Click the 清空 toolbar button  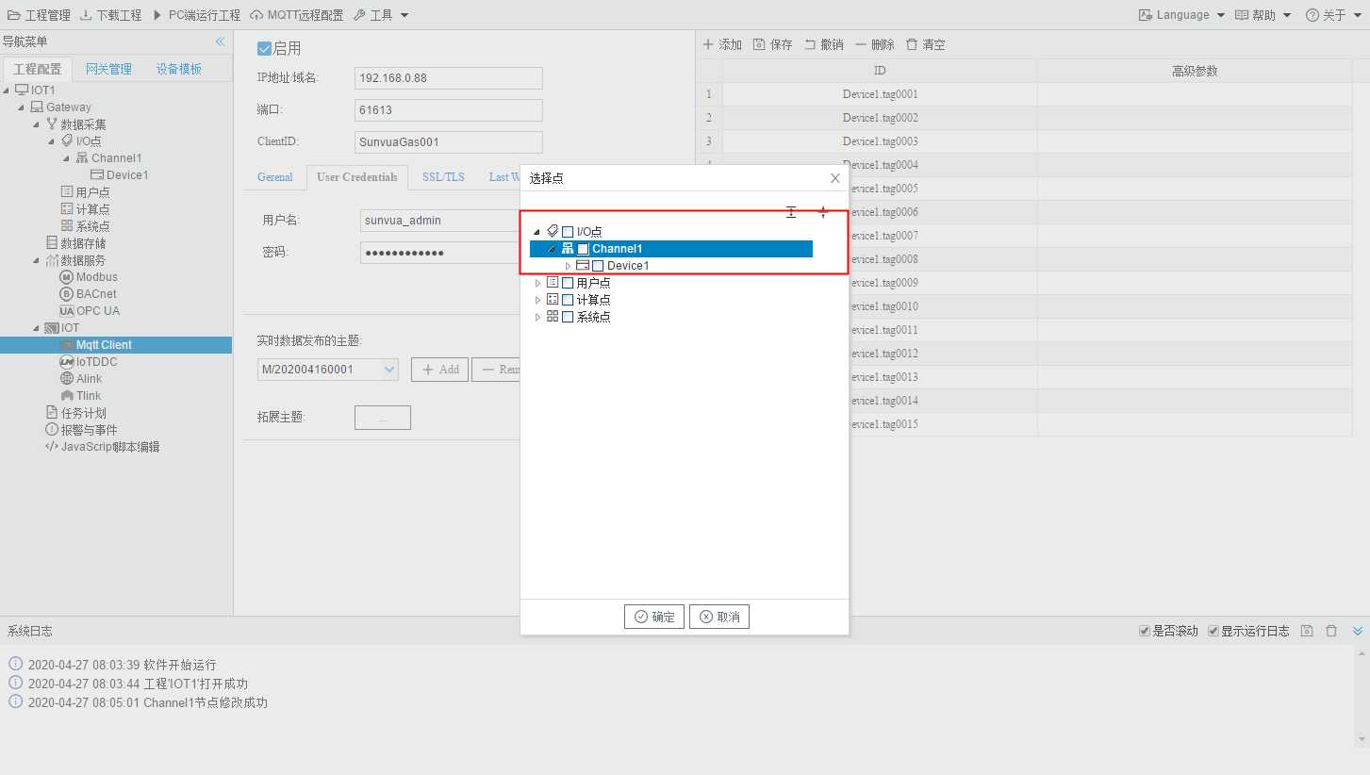point(925,44)
